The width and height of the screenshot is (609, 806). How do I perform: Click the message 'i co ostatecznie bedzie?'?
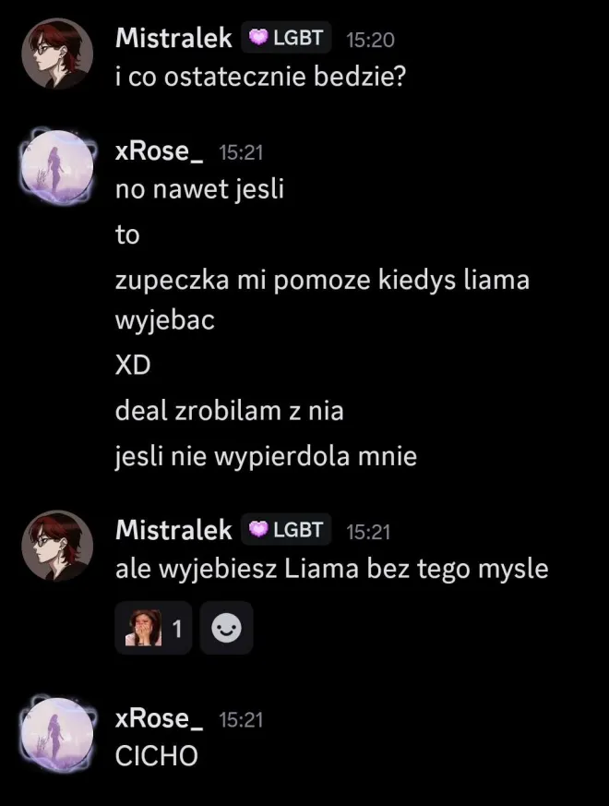260,77
